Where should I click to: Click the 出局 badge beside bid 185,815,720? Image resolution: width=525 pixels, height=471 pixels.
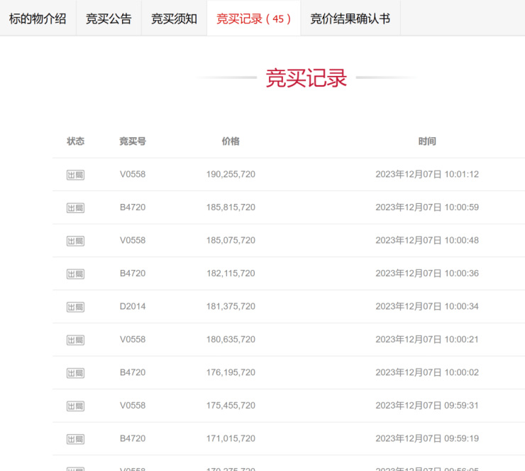[x=75, y=207]
